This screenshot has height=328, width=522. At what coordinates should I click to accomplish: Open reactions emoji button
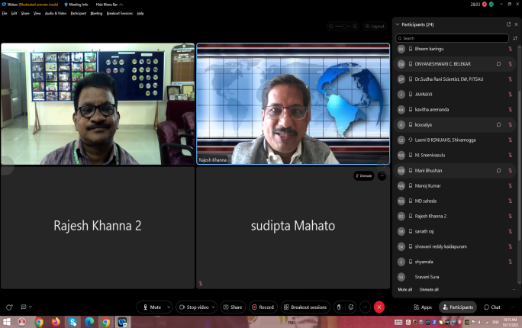click(351, 307)
